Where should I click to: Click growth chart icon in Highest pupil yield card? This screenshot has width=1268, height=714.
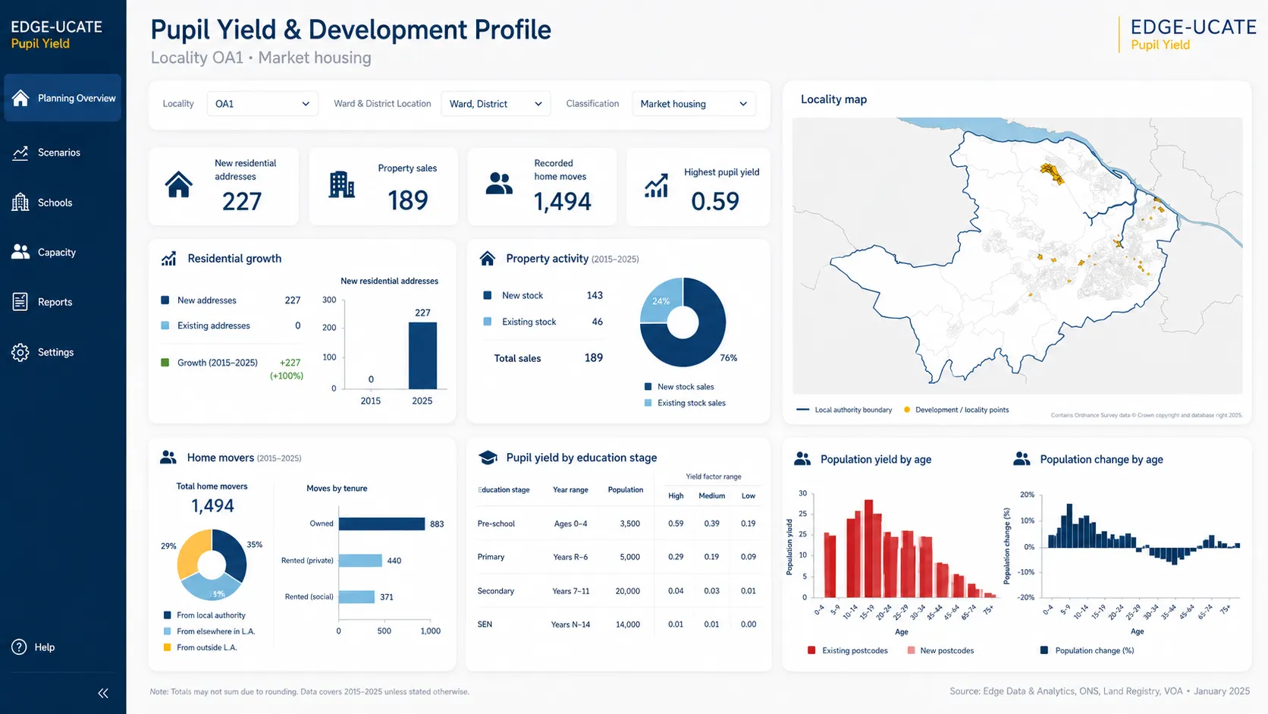coord(656,185)
